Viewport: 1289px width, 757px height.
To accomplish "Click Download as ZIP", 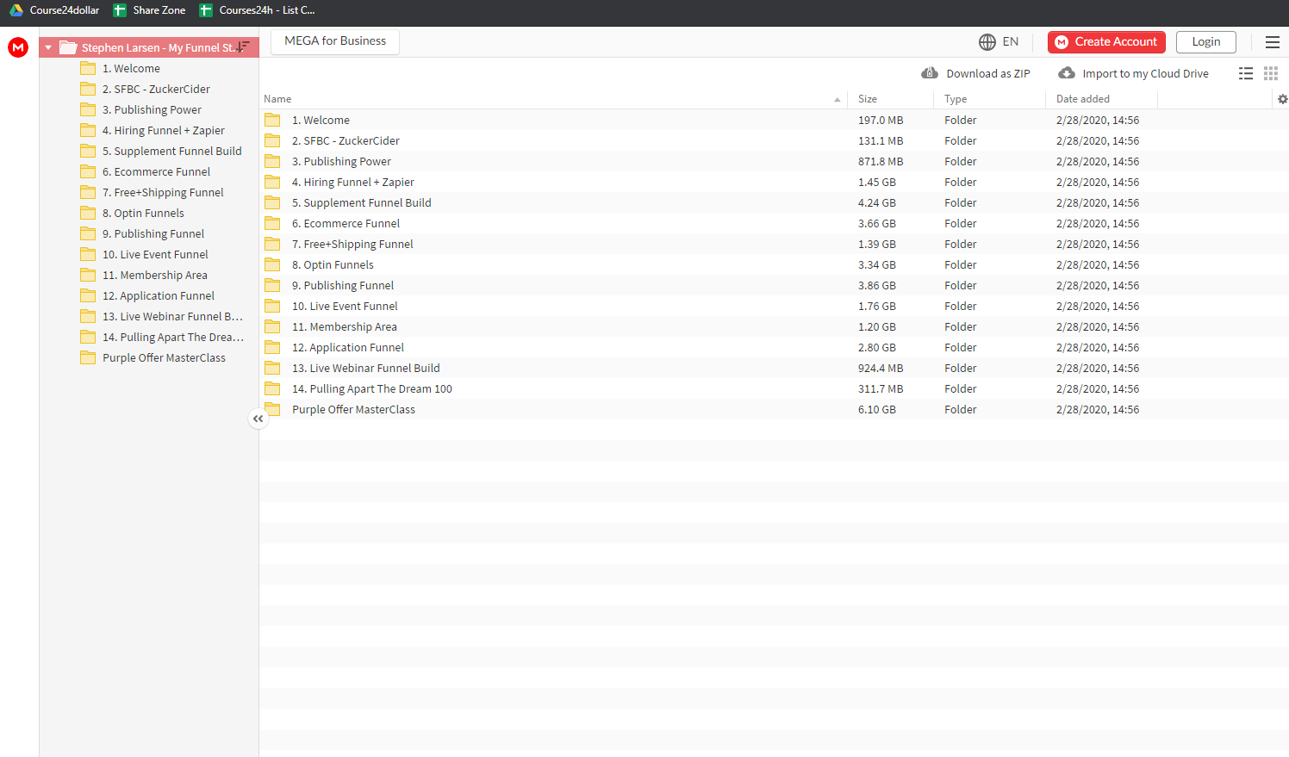I will click(976, 73).
